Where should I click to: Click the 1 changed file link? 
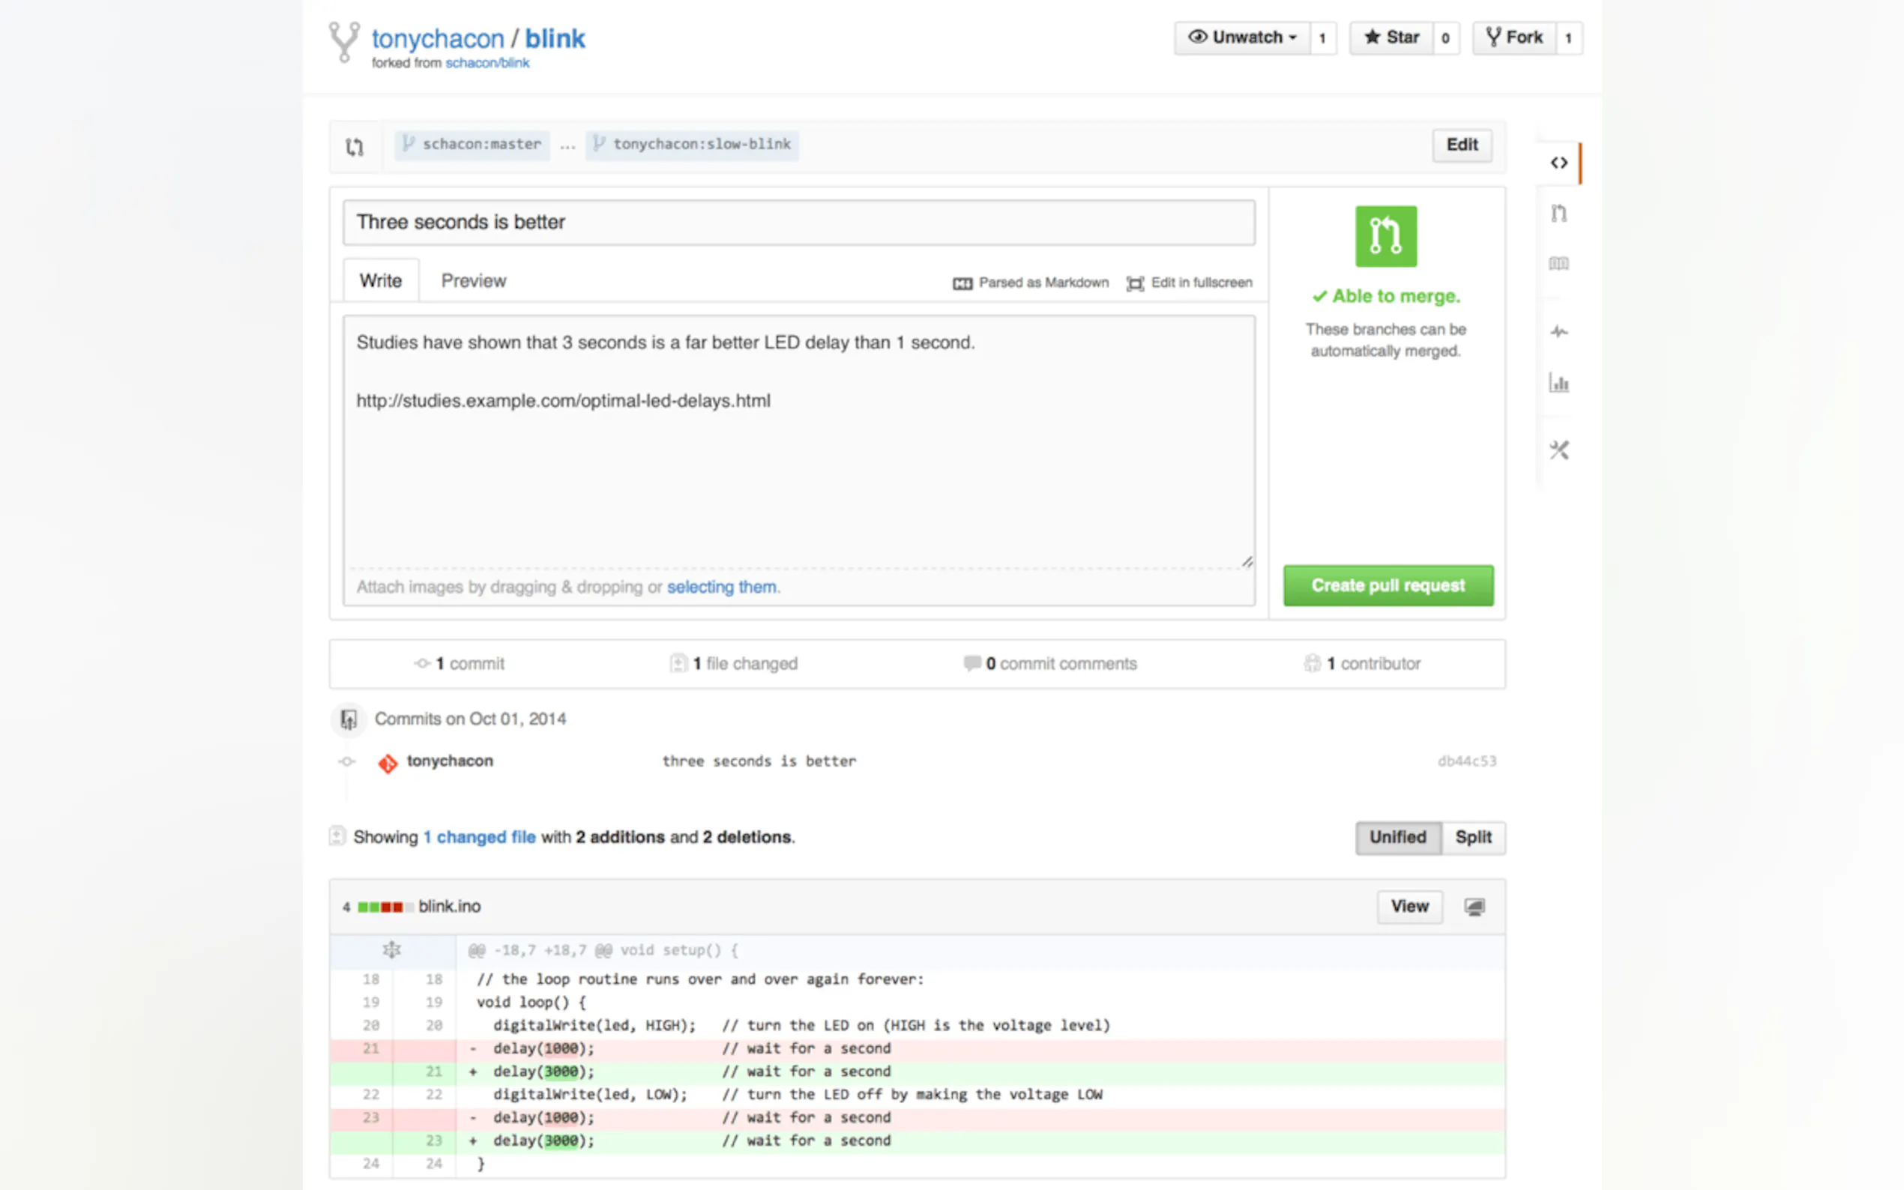pyautogui.click(x=479, y=836)
